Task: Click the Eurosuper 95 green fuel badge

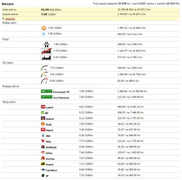Action: pos(46,91)
